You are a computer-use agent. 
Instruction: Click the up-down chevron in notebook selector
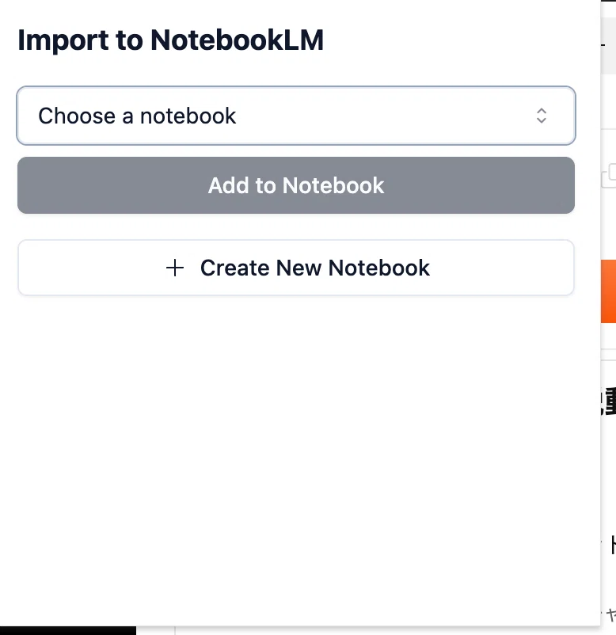pyautogui.click(x=541, y=116)
